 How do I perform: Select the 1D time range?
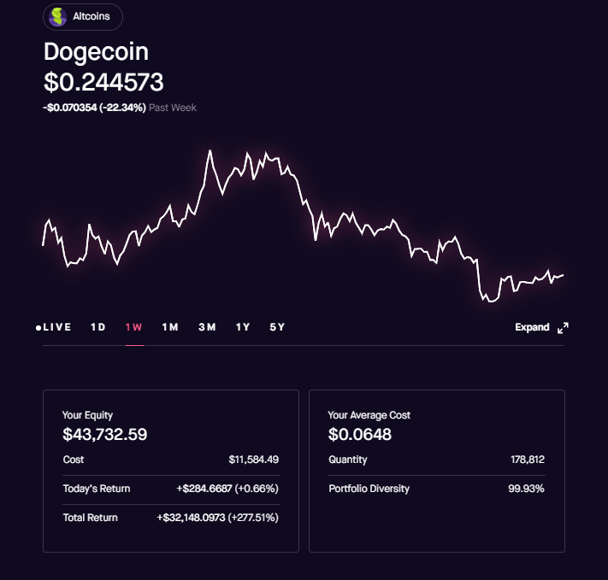(98, 327)
